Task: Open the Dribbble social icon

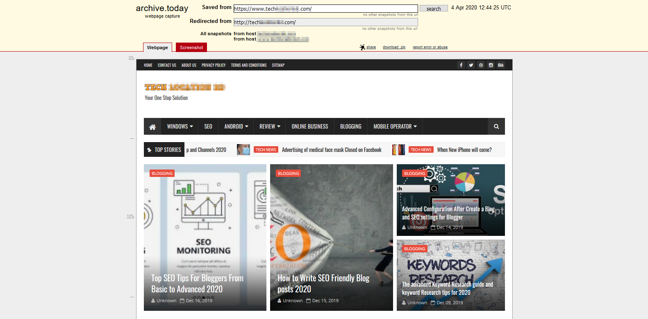Action: pyautogui.click(x=481, y=65)
